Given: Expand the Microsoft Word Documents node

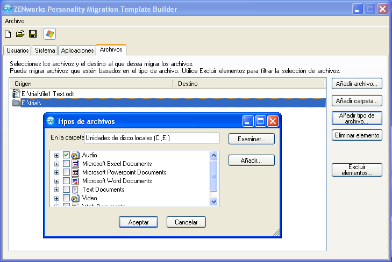Looking at the screenshot, I should (57, 181).
